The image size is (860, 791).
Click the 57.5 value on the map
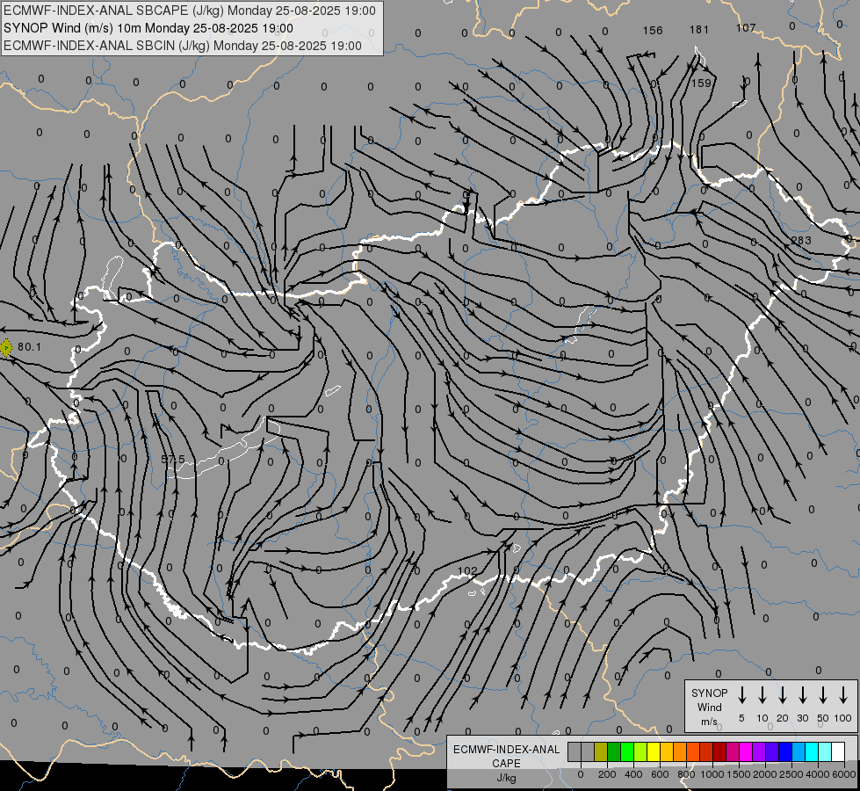173,459
